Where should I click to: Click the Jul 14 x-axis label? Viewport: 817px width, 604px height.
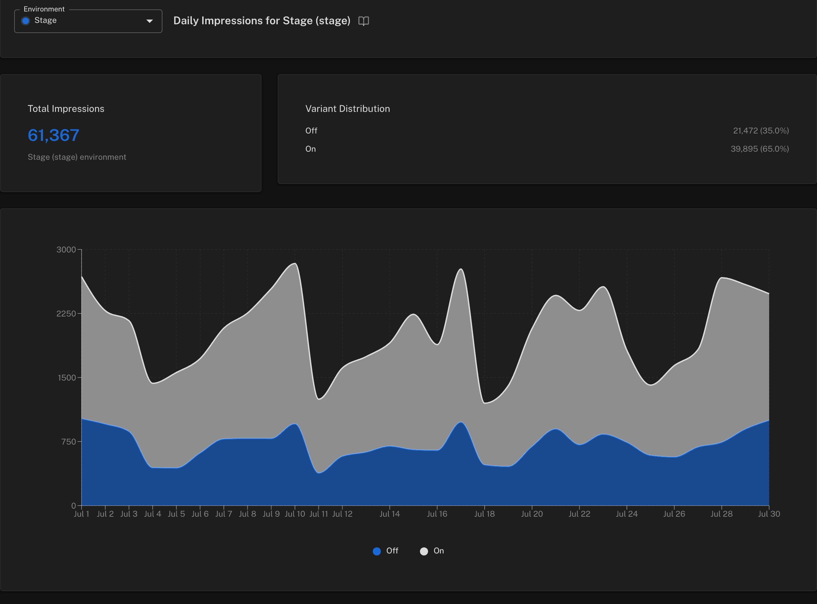(390, 514)
